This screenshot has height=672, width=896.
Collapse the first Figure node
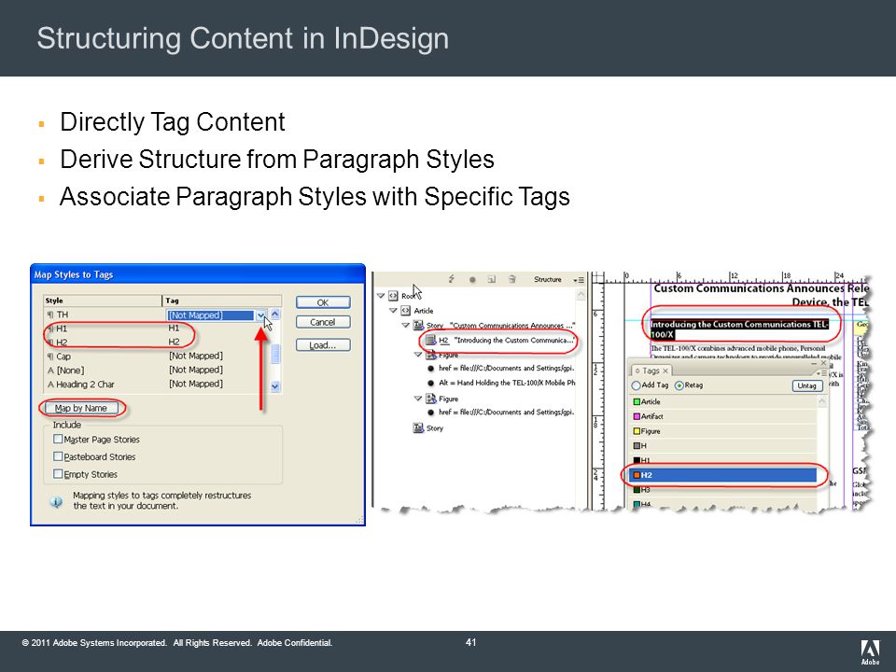418,355
